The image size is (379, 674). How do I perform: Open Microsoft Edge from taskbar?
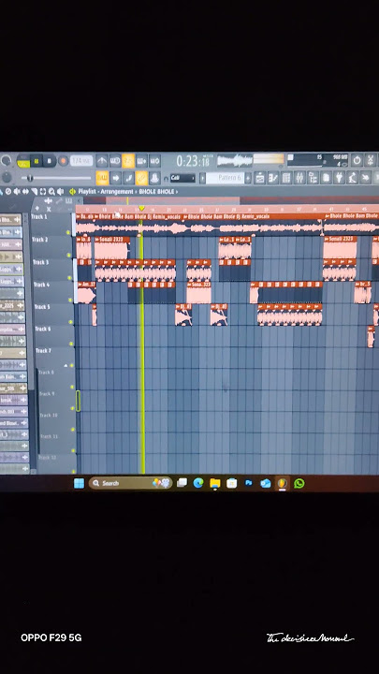[198, 483]
